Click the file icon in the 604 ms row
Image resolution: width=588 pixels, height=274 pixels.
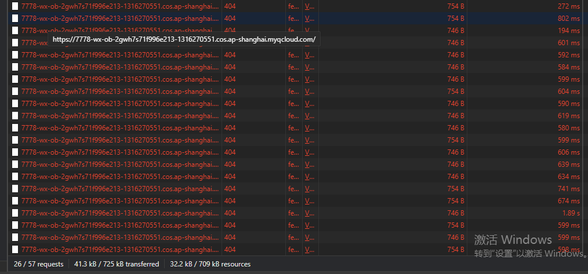click(15, 92)
